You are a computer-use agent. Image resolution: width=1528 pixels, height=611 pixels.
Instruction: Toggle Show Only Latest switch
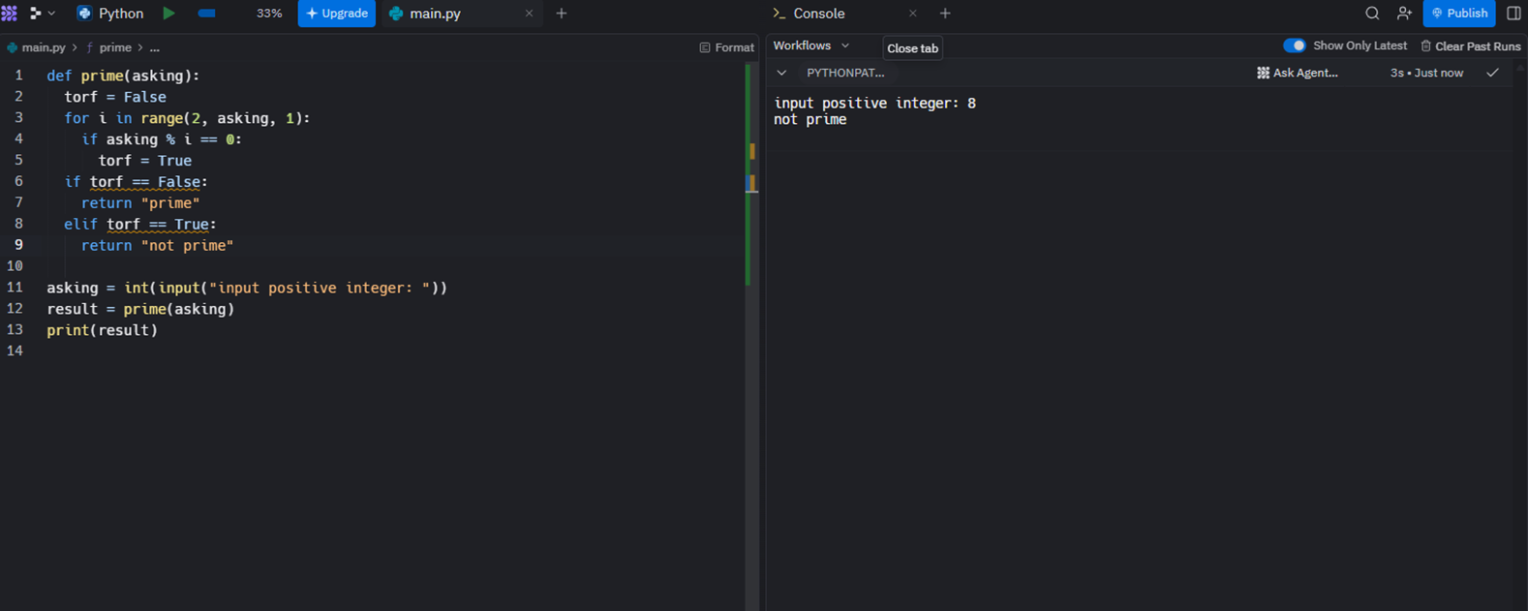coord(1294,46)
